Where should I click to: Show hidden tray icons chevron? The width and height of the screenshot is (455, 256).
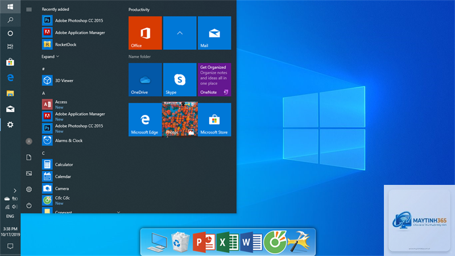[x=15, y=191]
